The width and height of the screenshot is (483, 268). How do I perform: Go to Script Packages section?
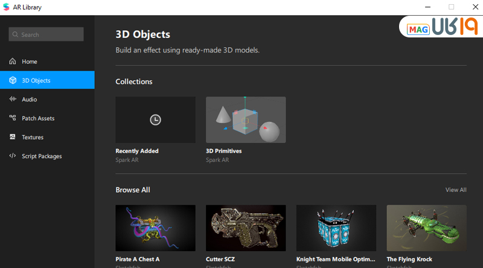point(42,156)
